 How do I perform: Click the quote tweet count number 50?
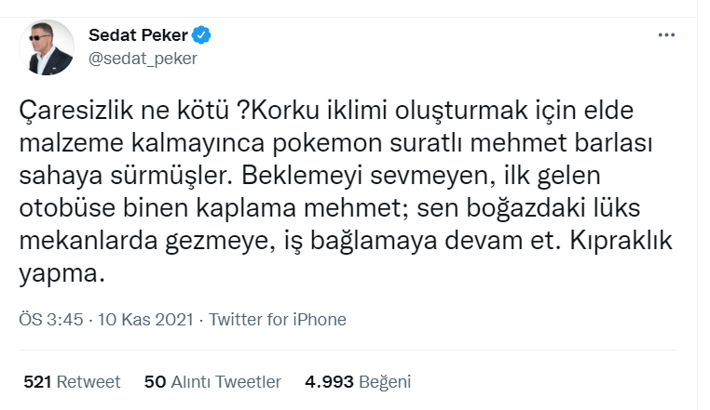pos(155,382)
